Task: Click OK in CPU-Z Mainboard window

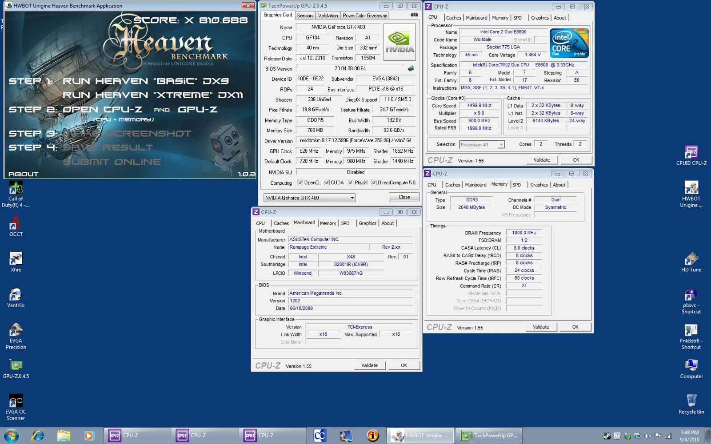Action: (403, 365)
